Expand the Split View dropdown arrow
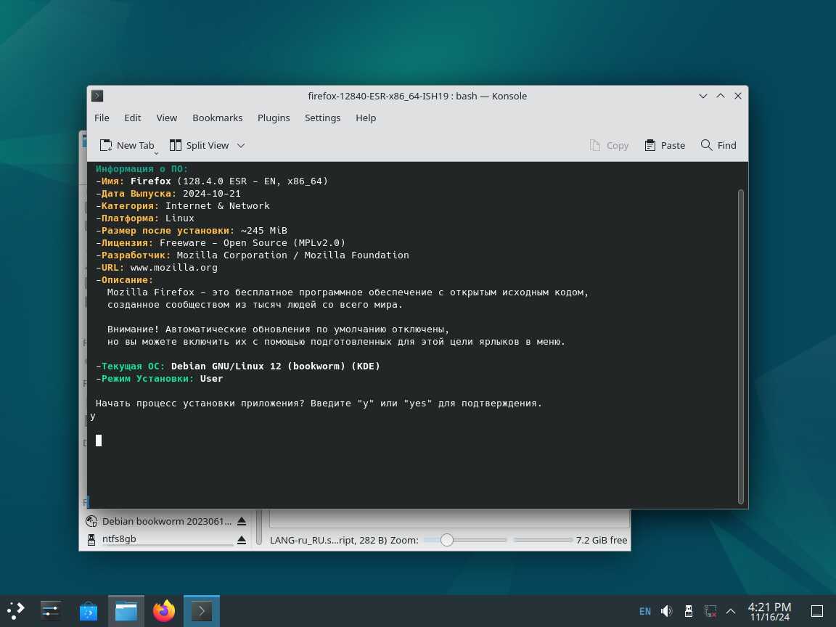The height and width of the screenshot is (627, 836). (241, 145)
